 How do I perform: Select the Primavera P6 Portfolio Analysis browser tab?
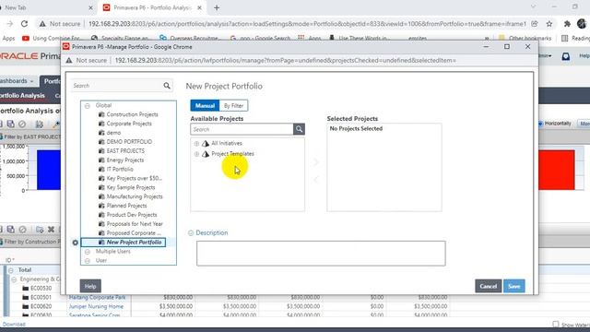(x=152, y=7)
